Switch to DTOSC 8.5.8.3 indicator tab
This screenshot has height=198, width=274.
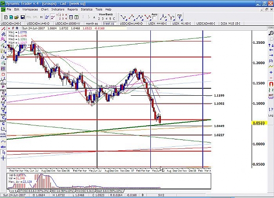tap(34, 191)
